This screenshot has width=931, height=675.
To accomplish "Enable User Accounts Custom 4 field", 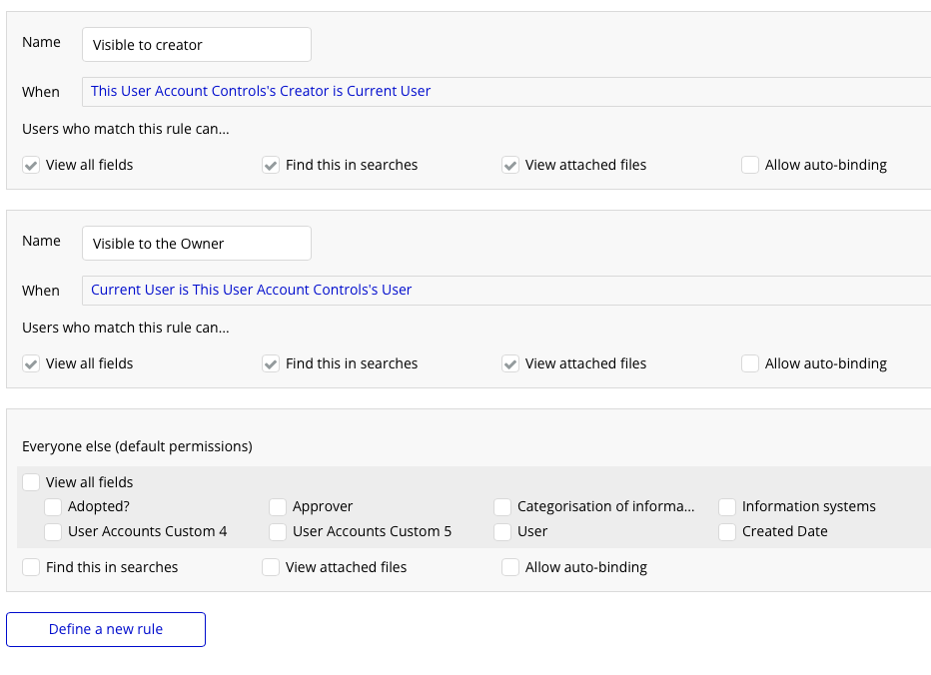I will [53, 532].
